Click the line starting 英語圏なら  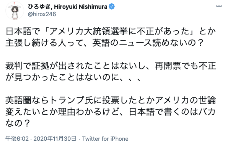[111, 100]
